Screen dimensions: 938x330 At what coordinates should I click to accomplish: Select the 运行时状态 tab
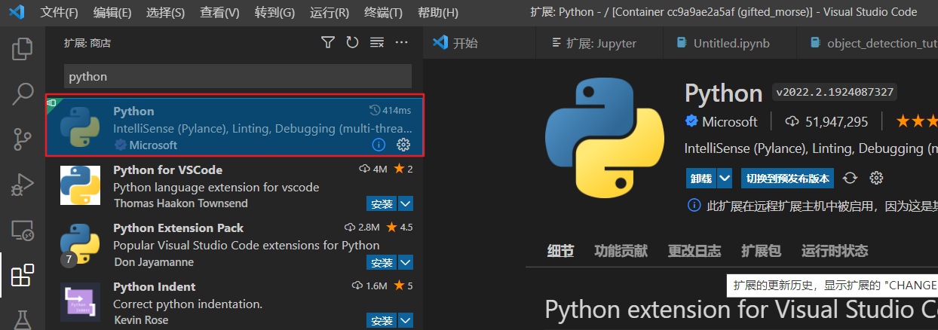835,251
